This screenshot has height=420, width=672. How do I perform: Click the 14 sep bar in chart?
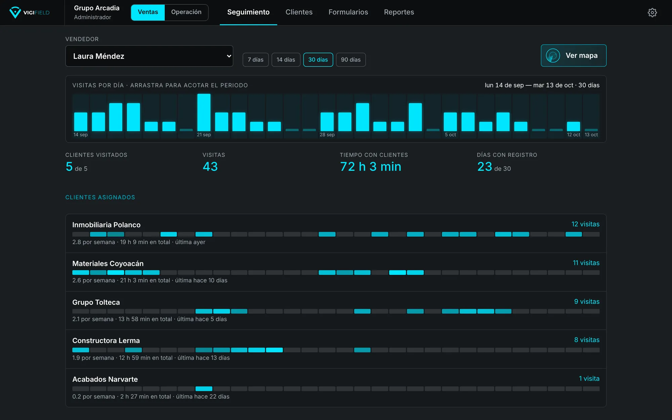[81, 122]
